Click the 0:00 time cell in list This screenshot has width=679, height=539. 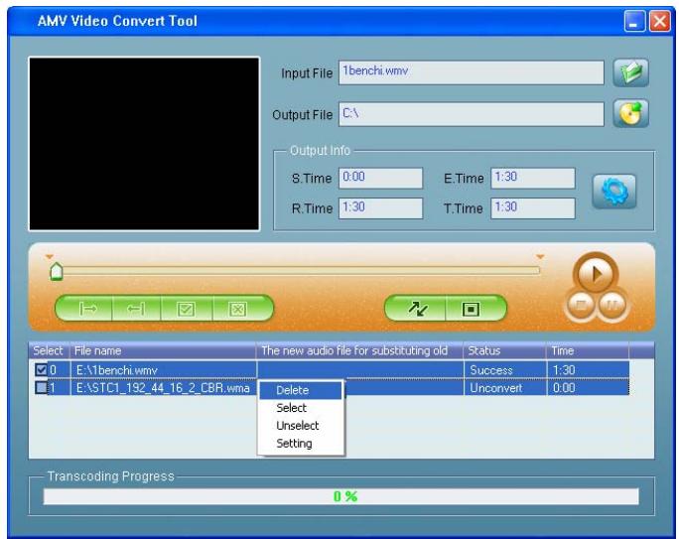pyautogui.click(x=588, y=387)
